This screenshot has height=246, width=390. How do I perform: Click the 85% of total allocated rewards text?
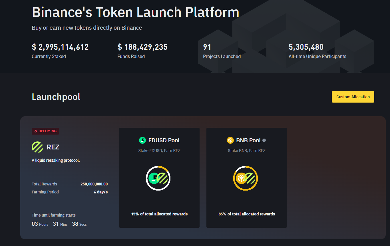[x=247, y=214]
